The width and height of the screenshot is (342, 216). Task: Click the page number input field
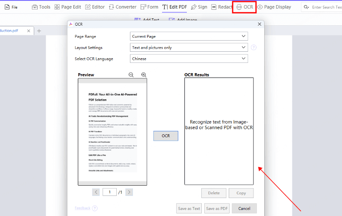(109, 192)
